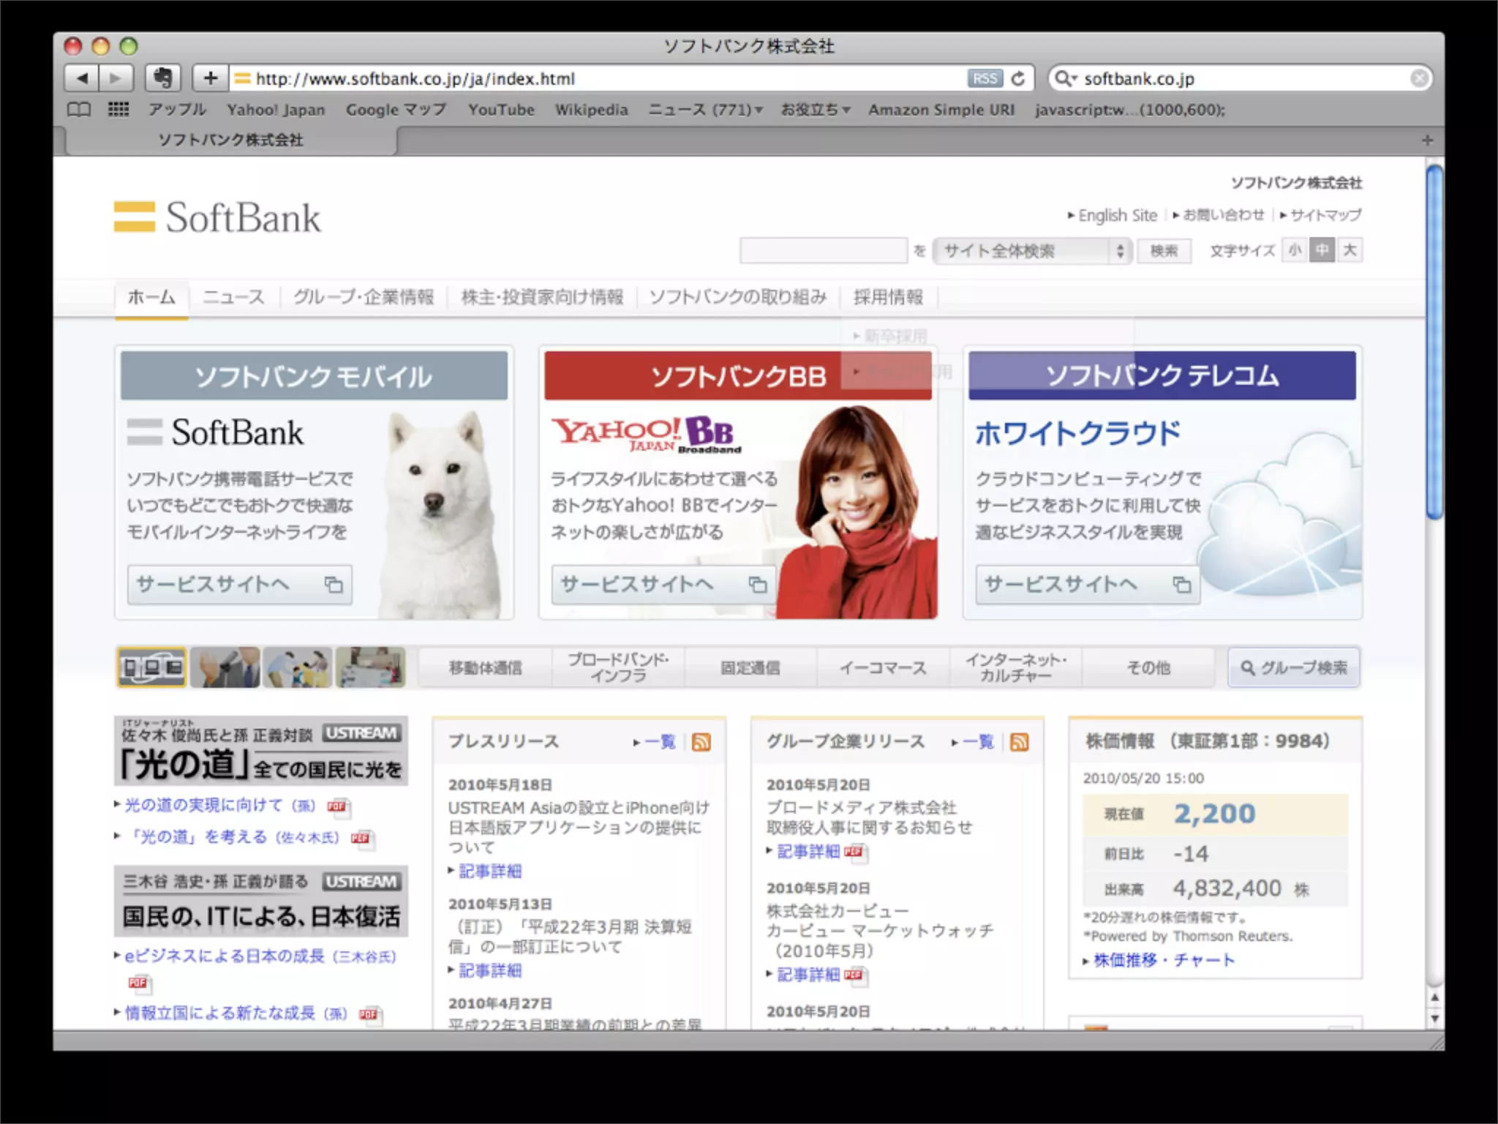
Task: Click the add bookmark plus button
Action: click(x=211, y=78)
